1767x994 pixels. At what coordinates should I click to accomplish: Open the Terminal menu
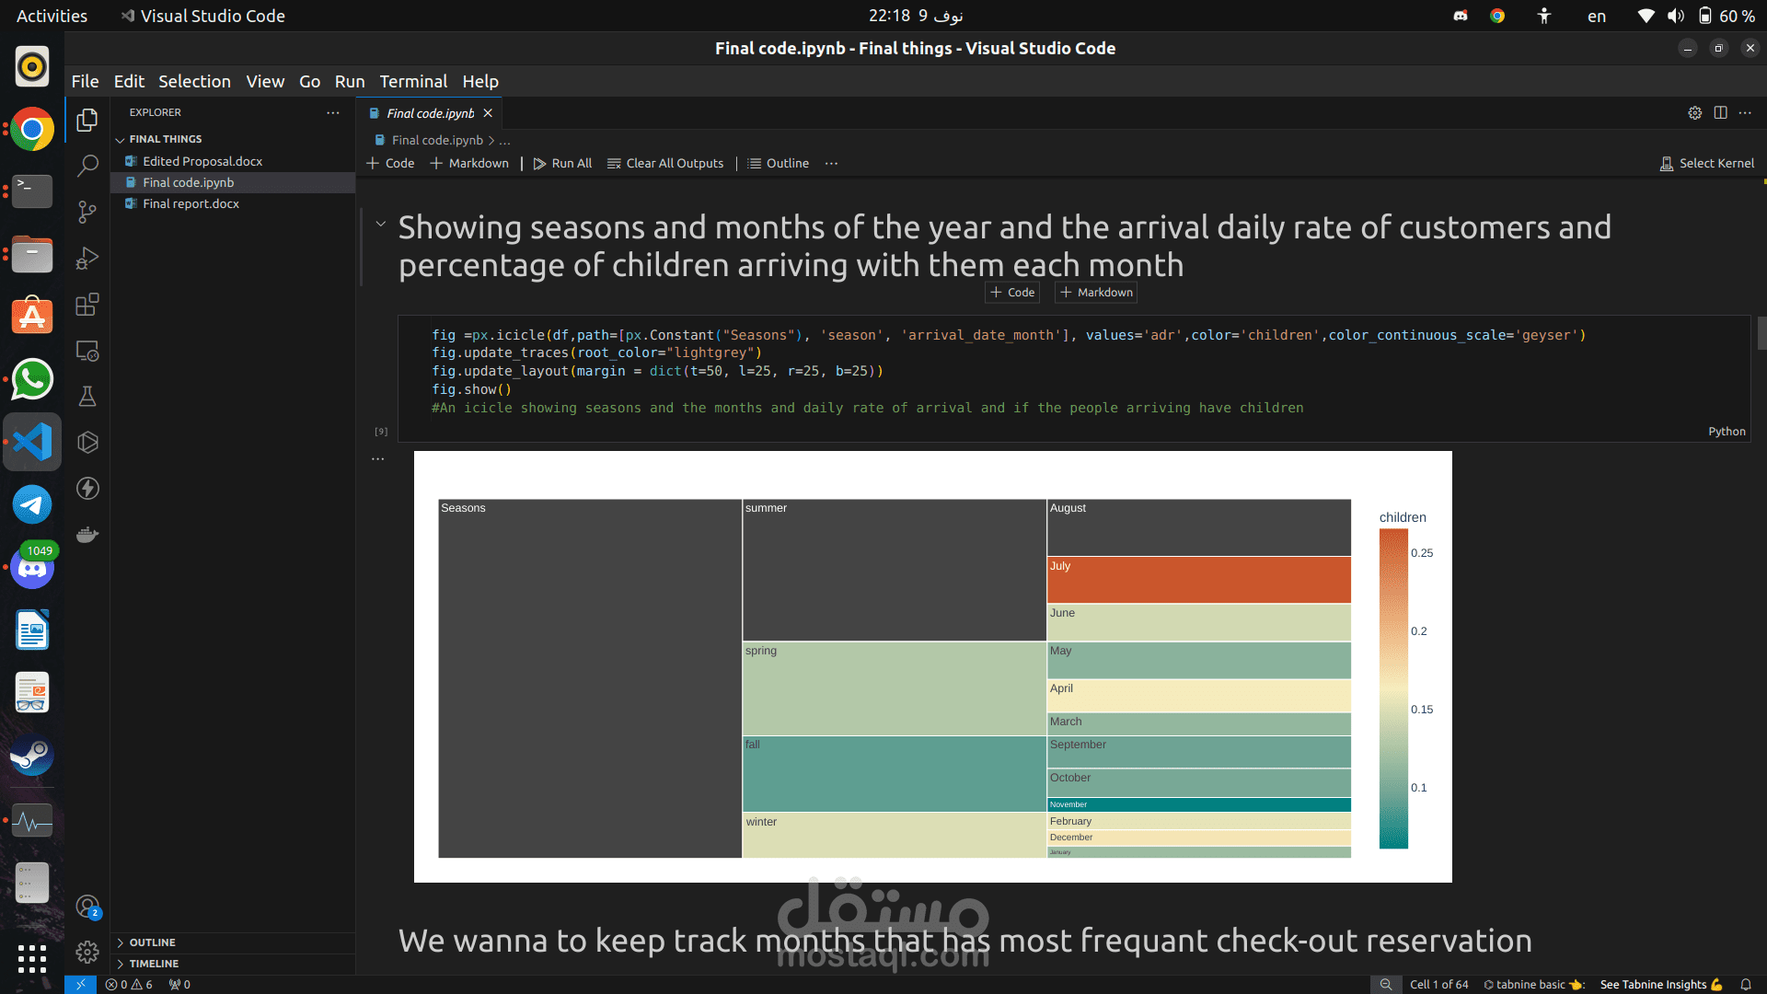(413, 81)
